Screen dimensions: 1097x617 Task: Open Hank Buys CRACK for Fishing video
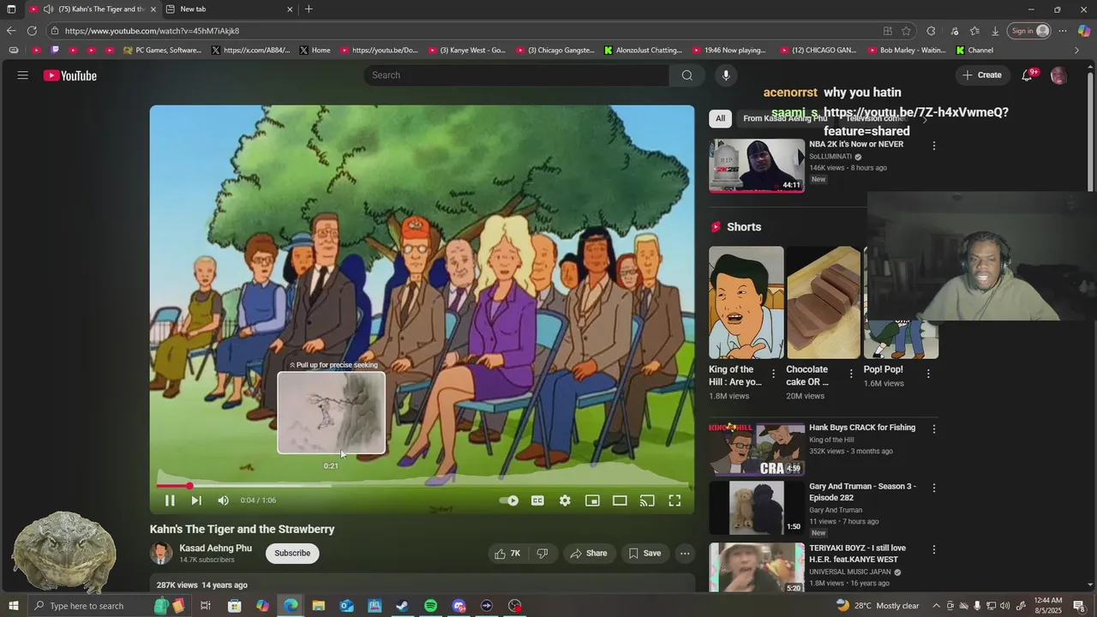[x=757, y=448]
